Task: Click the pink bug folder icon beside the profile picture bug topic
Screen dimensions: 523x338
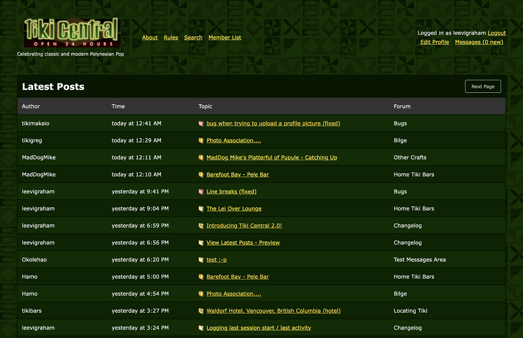Action: 201,123
